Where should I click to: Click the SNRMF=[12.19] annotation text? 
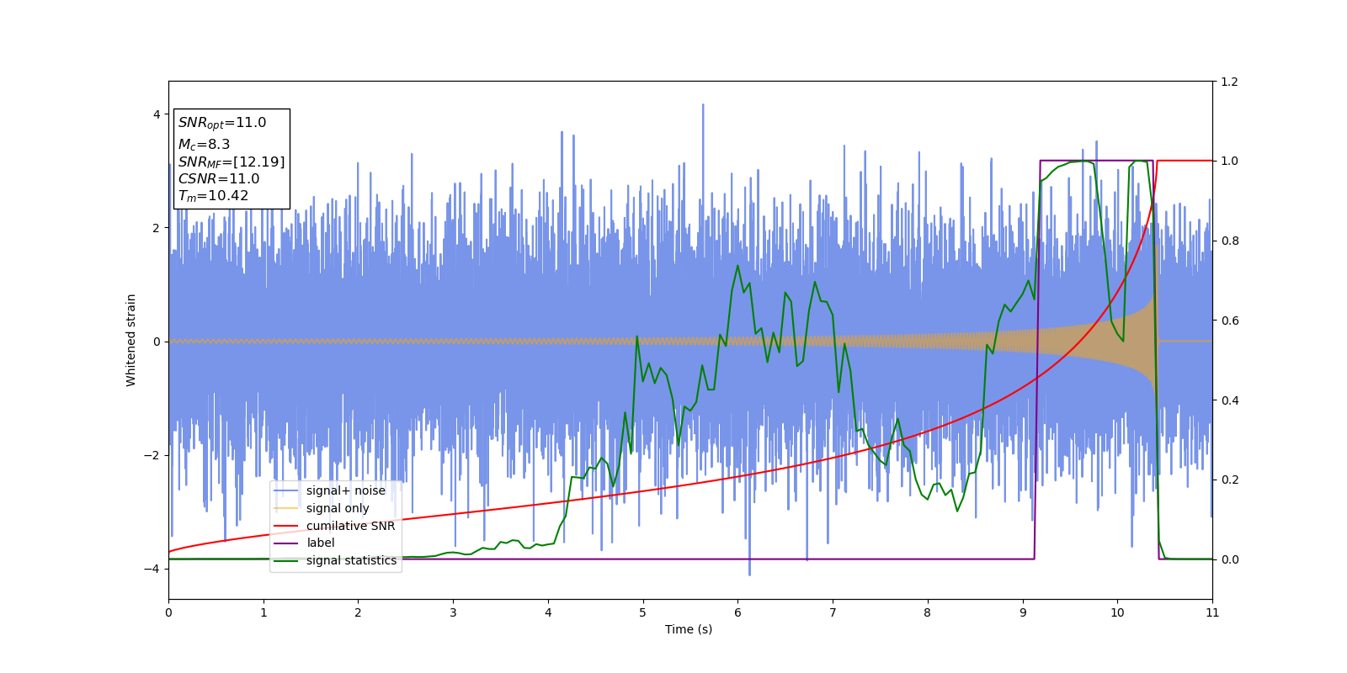[232, 162]
